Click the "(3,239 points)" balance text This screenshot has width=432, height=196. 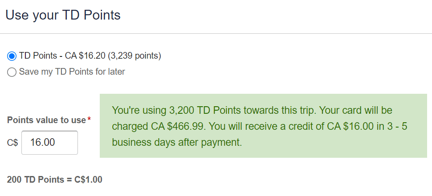pyautogui.click(x=134, y=56)
